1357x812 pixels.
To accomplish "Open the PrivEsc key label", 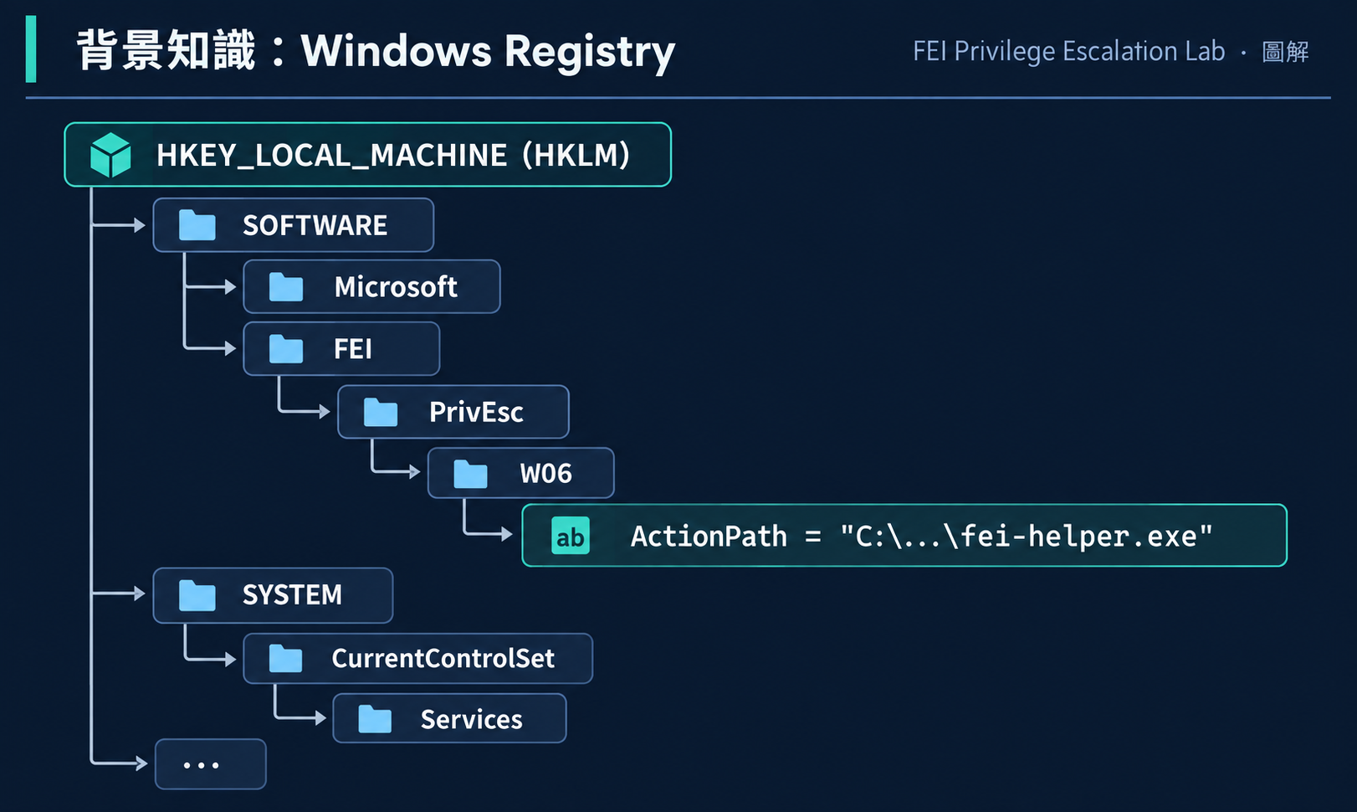I will [x=476, y=412].
